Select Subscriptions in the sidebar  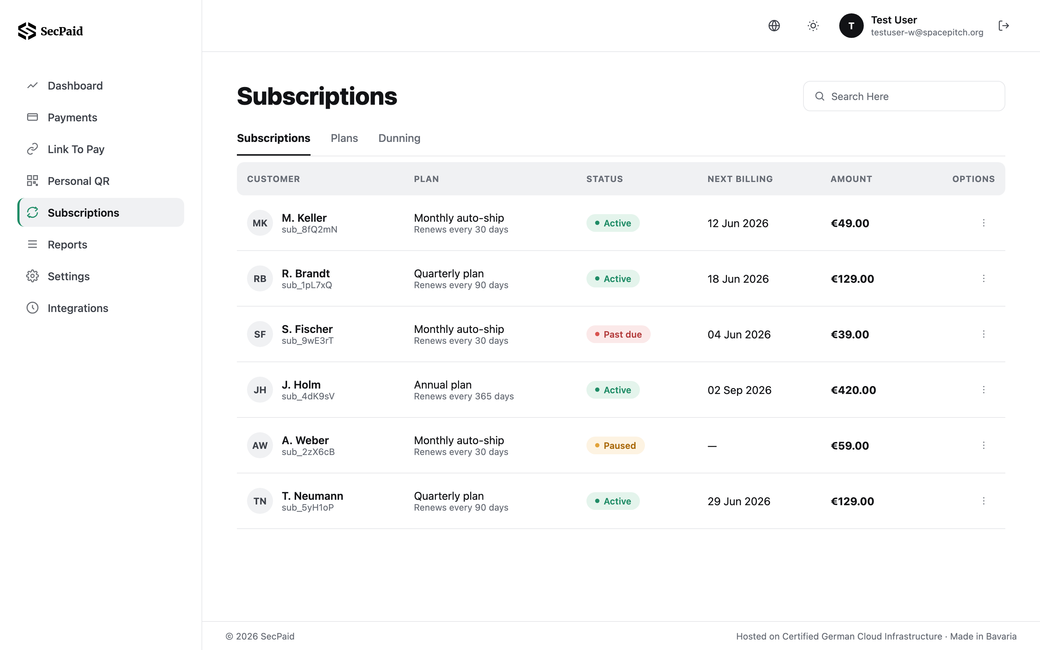click(x=100, y=212)
